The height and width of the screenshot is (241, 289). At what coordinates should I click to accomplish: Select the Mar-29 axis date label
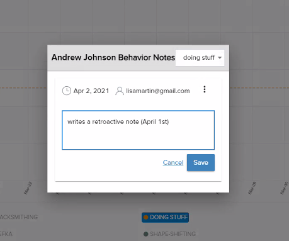(252, 188)
